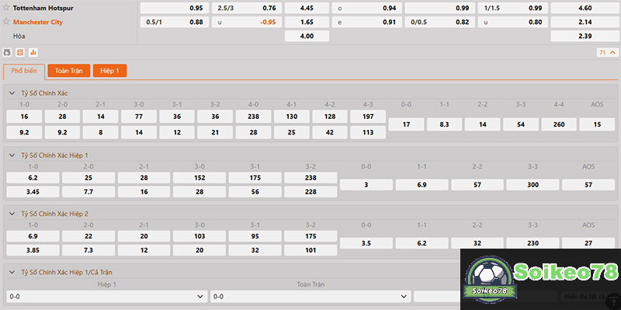This screenshot has height=310, width=621.
Task: Collapse markets with the 71 chevron counter
Action: [x=607, y=52]
